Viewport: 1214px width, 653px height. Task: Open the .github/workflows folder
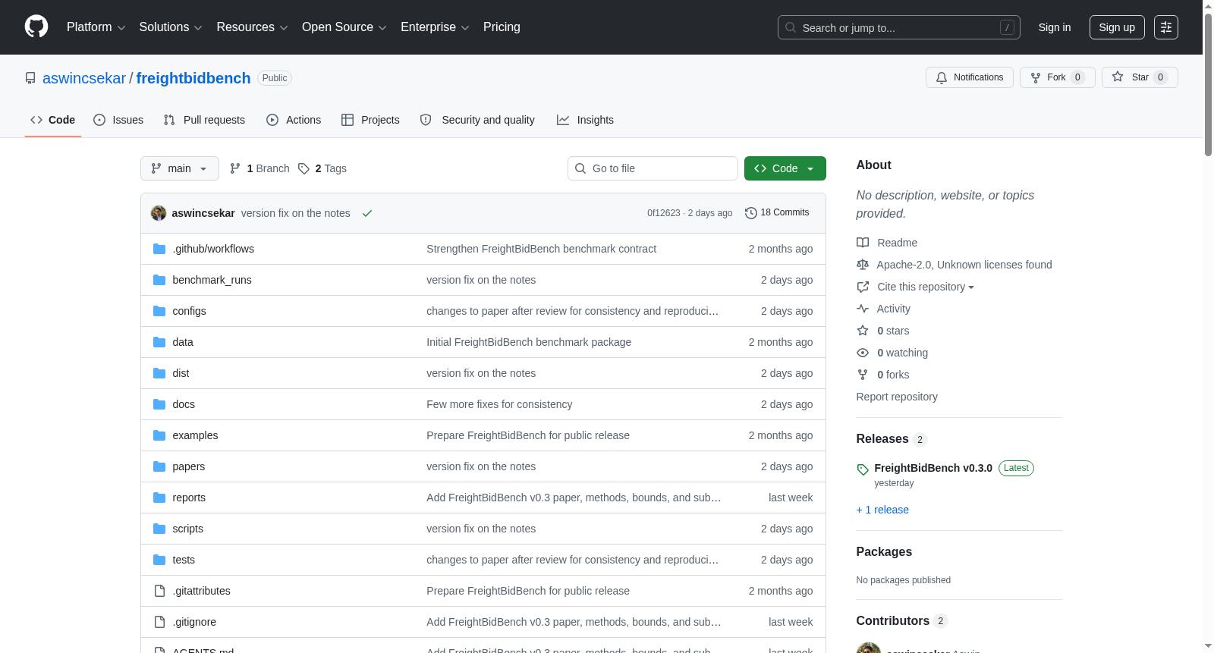point(213,249)
